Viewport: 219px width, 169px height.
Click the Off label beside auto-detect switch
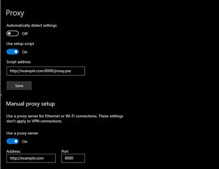25,34
